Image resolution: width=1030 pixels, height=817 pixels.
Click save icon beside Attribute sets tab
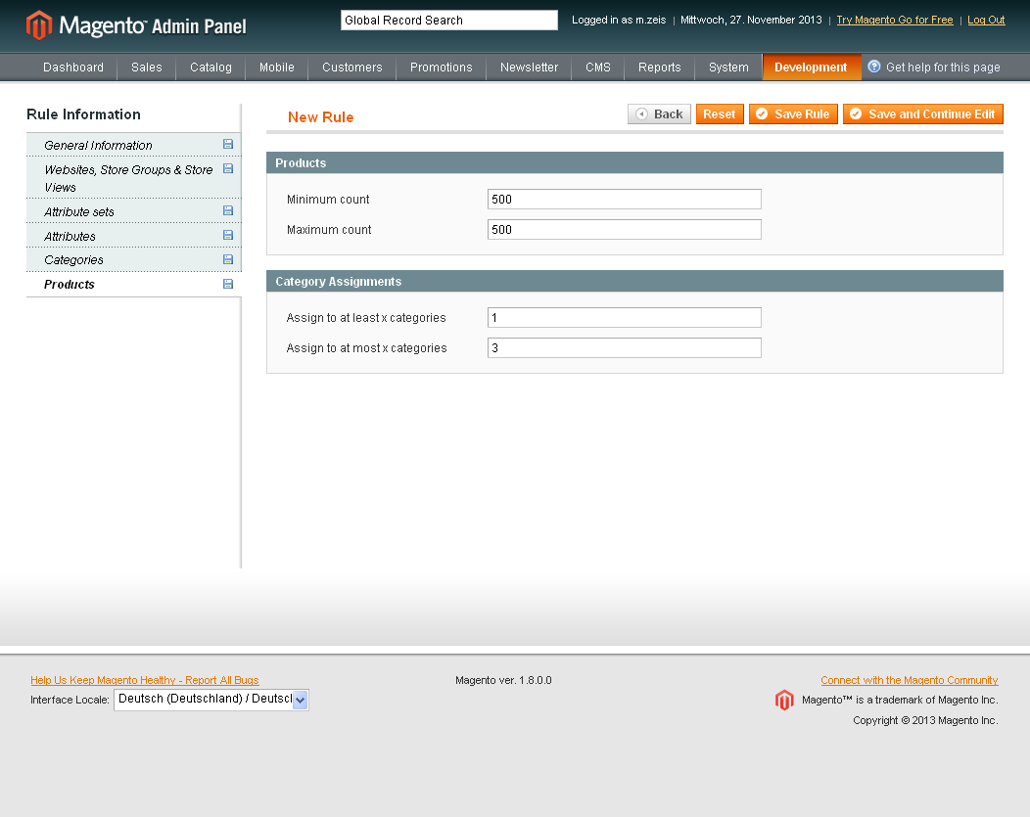click(228, 211)
